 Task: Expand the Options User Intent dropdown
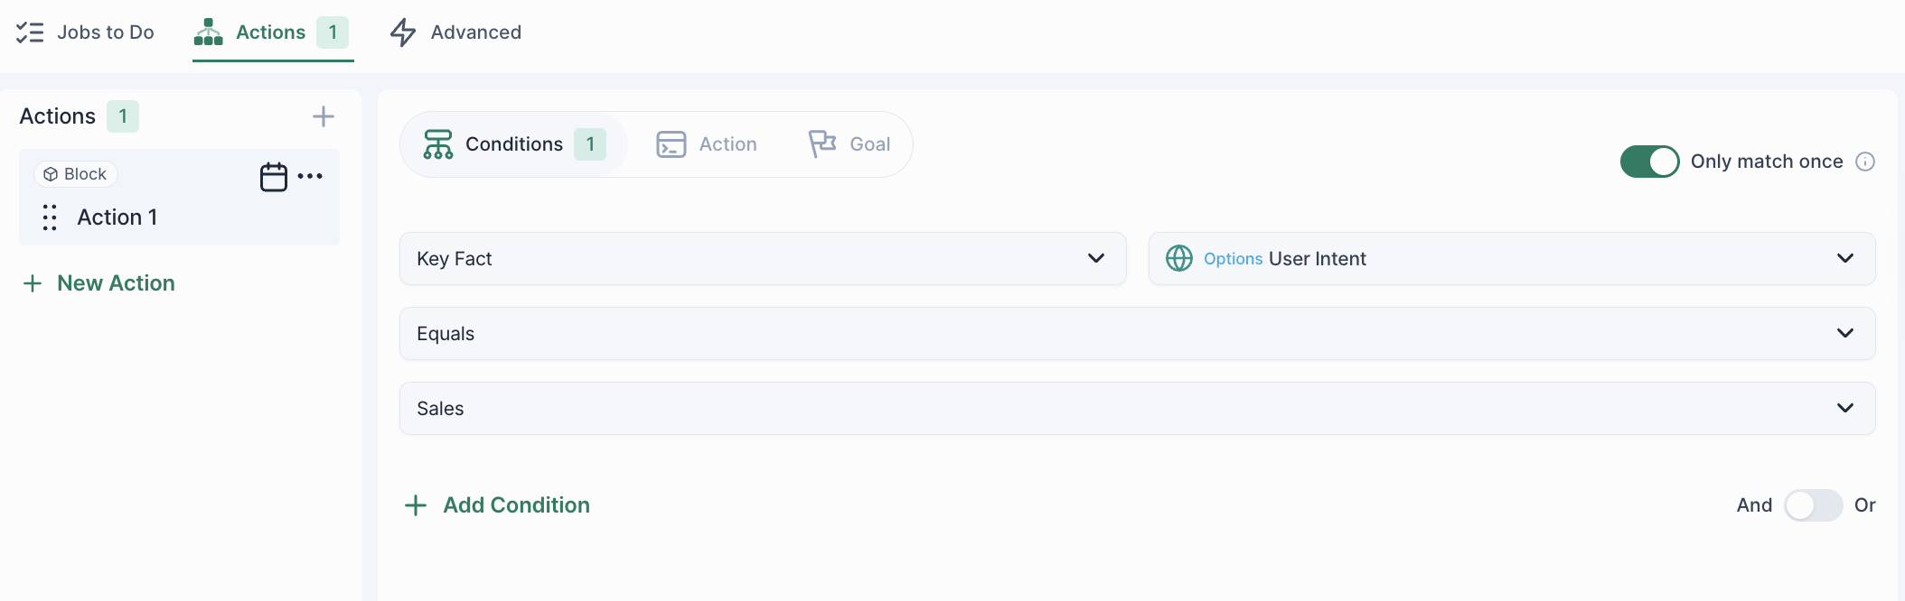[1511, 259]
